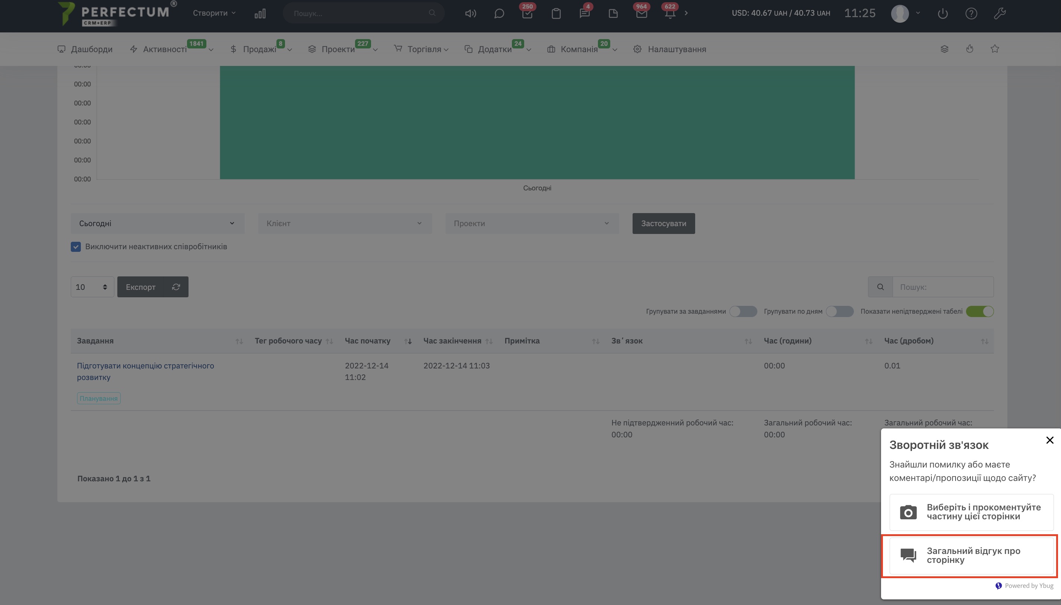This screenshot has width=1061, height=605.
Task: Click notifications bell with 622 badge
Action: click(x=670, y=13)
